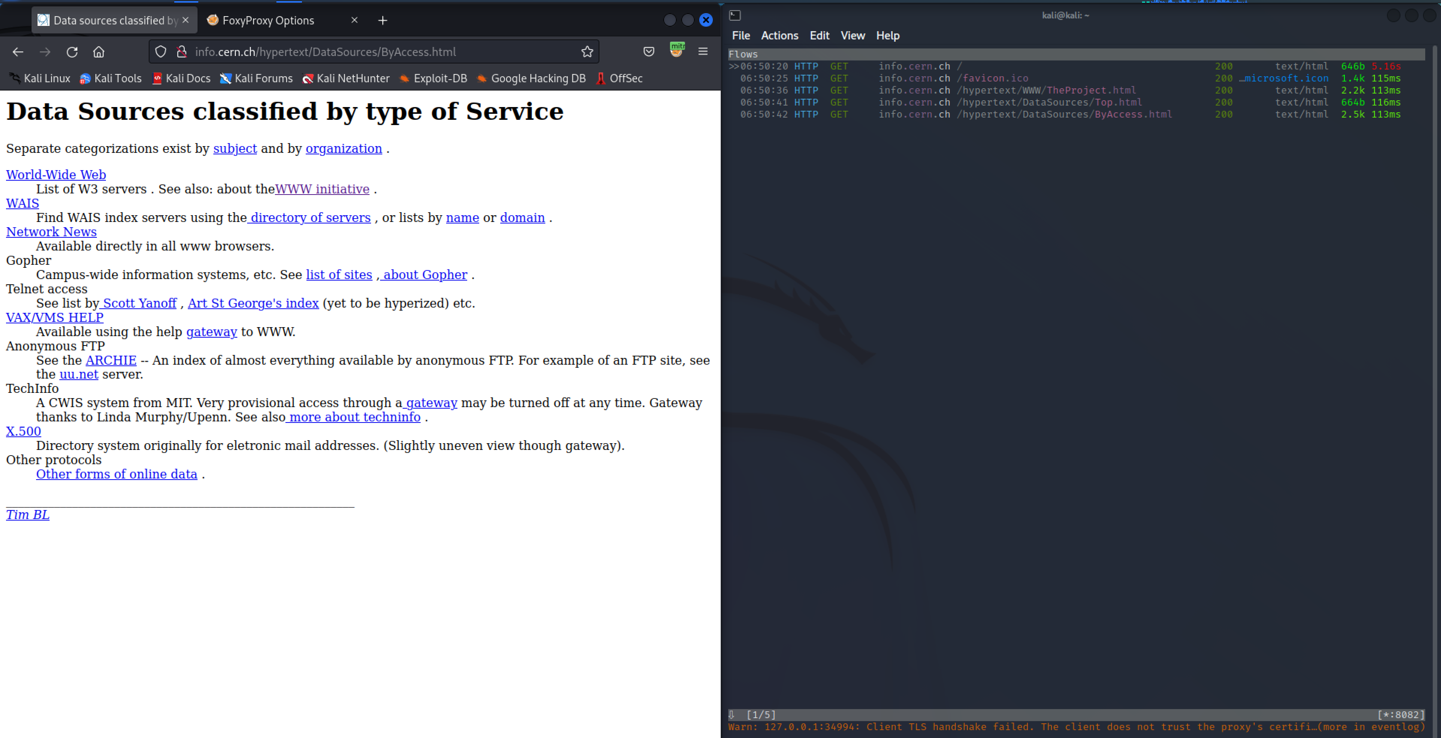The width and height of the screenshot is (1441, 738).
Task: Open a new browser tab
Action: click(383, 21)
